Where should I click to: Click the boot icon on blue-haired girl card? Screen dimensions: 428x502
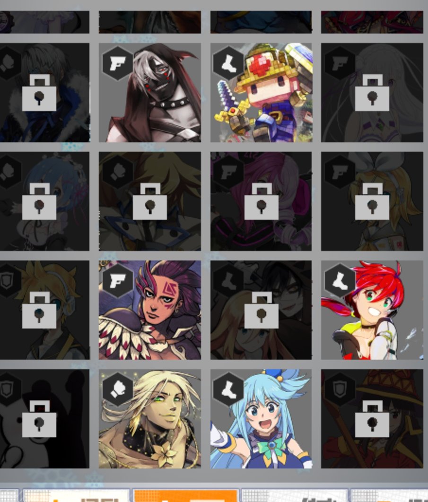click(x=228, y=389)
